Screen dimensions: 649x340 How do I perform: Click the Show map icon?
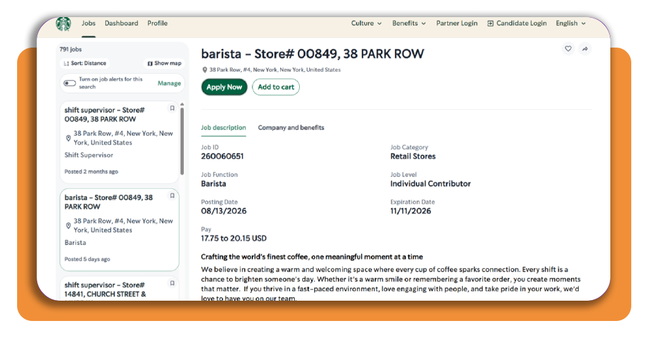click(150, 63)
